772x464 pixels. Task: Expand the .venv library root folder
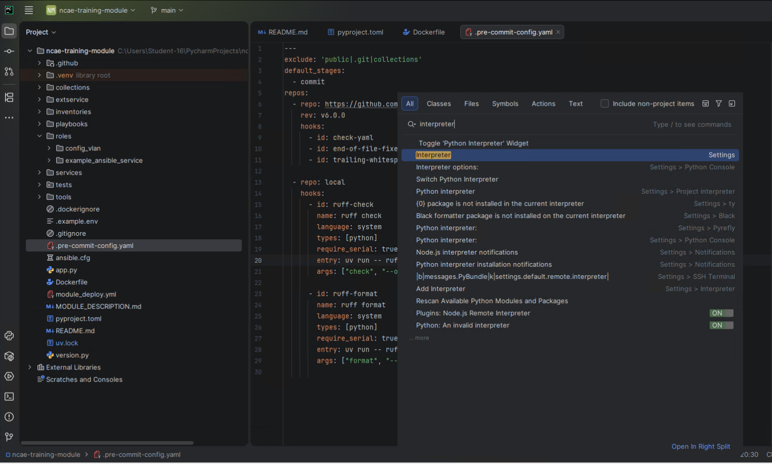(x=39, y=75)
